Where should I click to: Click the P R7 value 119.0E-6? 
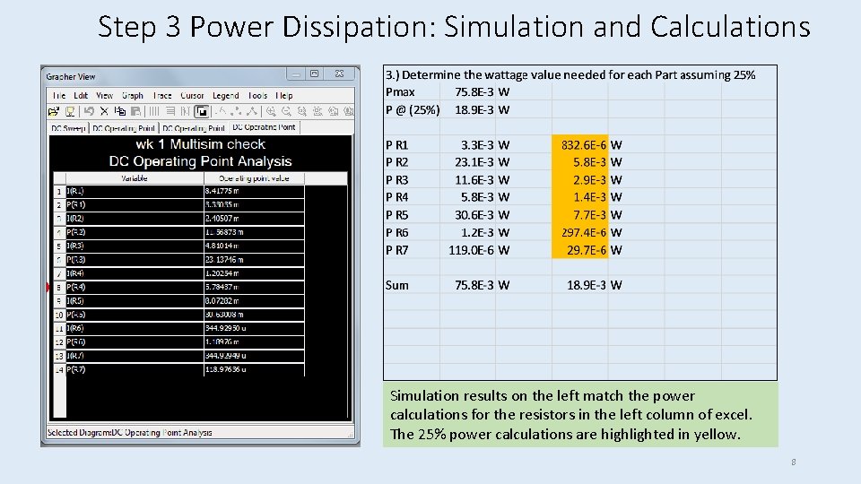468,250
